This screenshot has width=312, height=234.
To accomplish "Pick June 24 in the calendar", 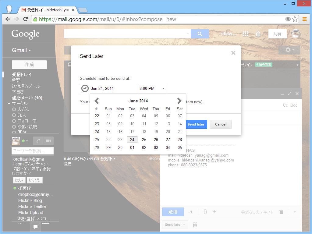I will 132,140.
